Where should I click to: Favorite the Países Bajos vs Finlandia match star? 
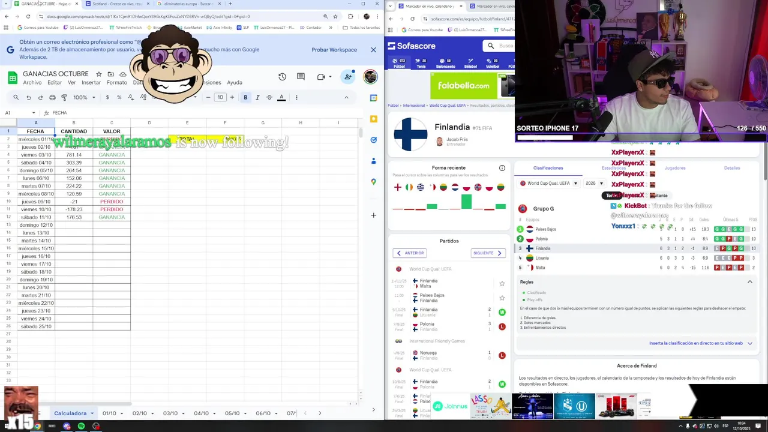point(502,298)
